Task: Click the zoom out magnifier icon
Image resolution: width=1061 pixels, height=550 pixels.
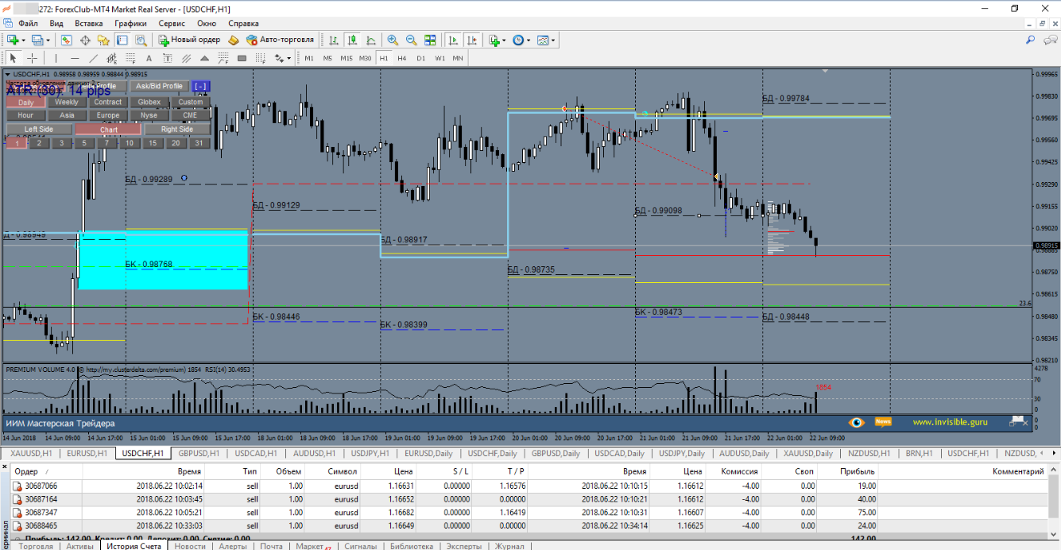Action: coord(411,40)
